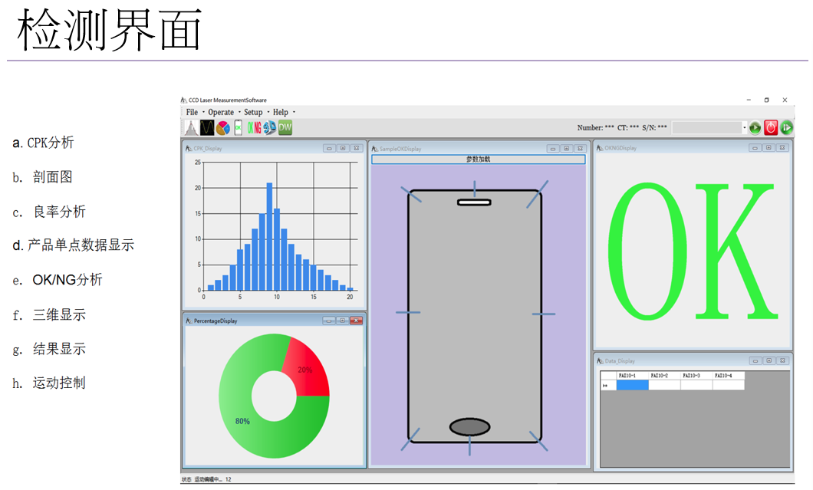Viewport: 813px width, 490px height.
Task: Click the Data_Display title bar icon
Action: pos(600,361)
